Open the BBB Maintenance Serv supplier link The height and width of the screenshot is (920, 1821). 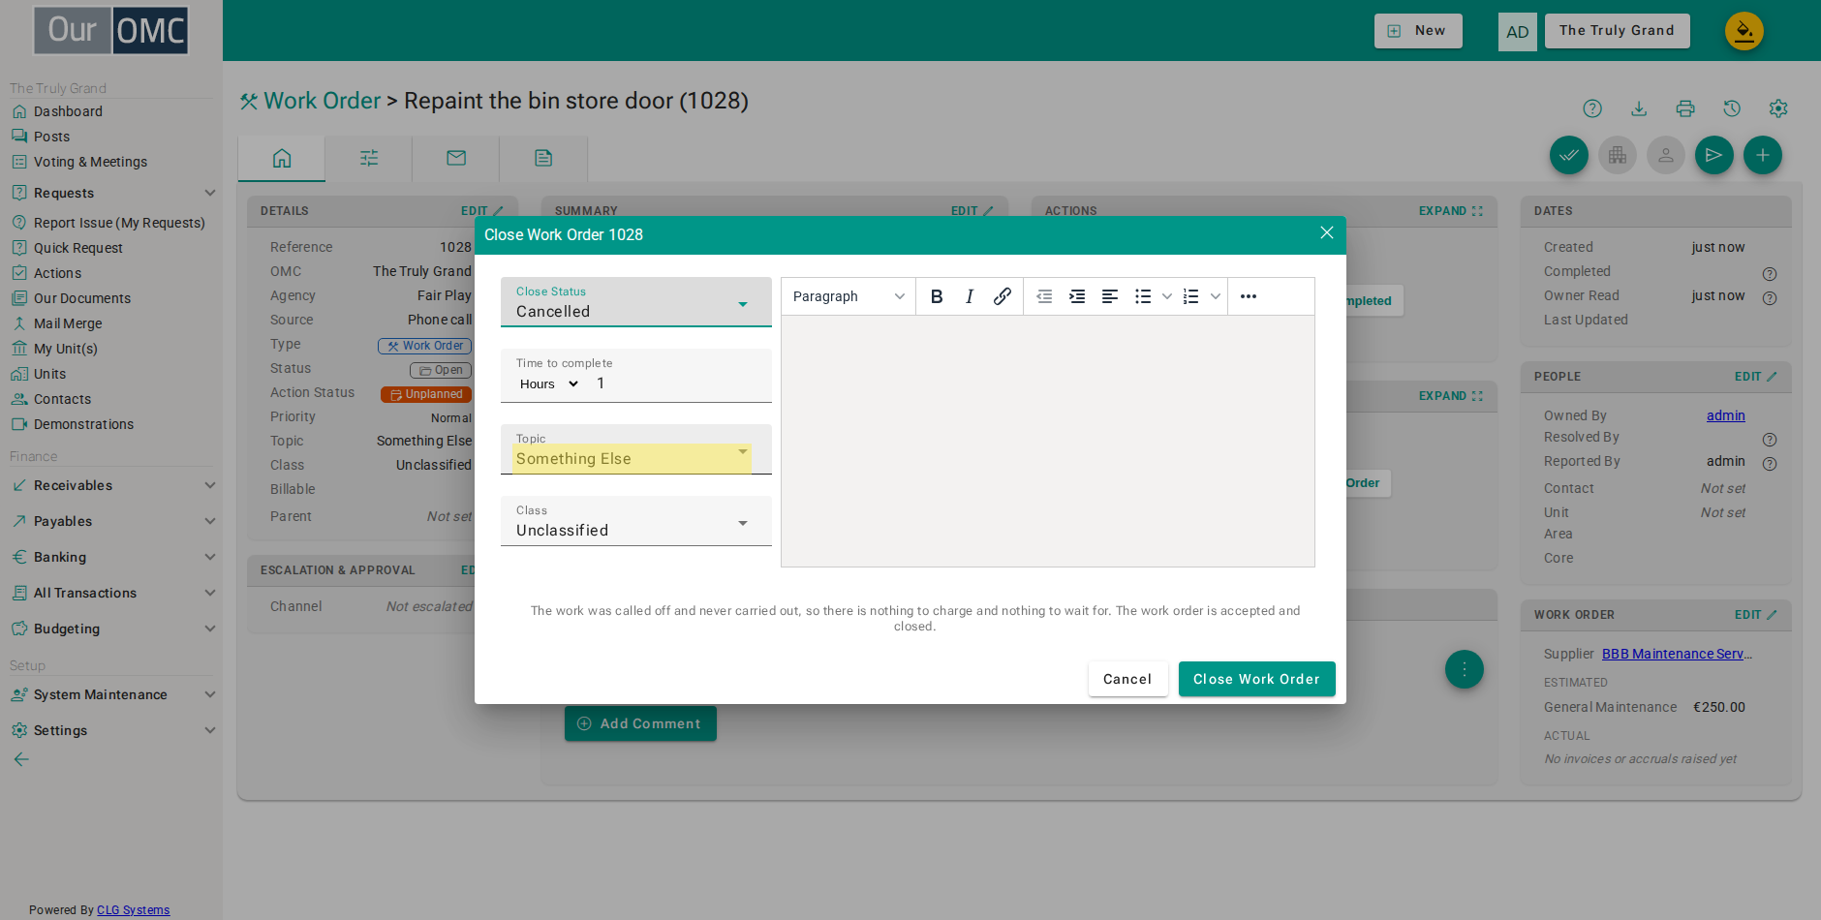pyautogui.click(x=1677, y=654)
